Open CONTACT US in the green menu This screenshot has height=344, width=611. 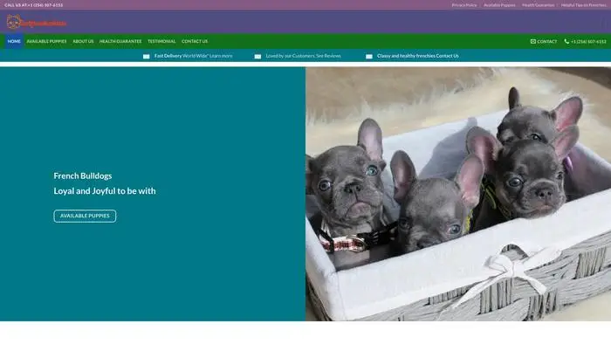195,41
